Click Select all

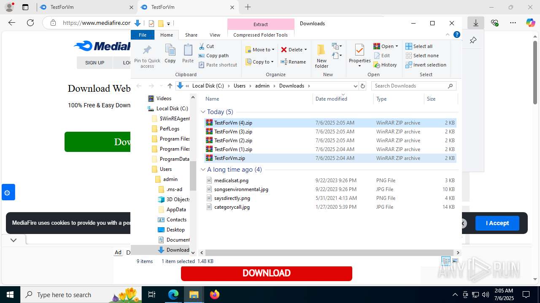pos(419,46)
